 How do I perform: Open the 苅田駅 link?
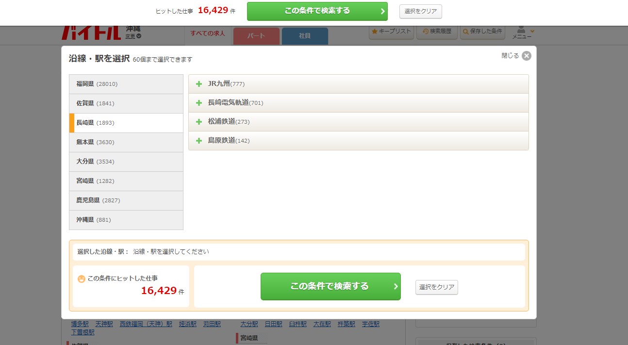[x=212, y=324]
